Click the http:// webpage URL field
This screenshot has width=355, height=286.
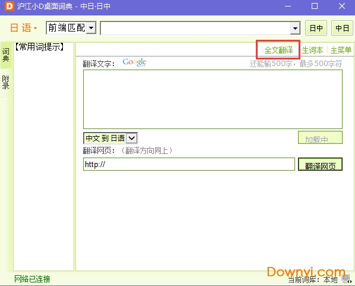pos(189,164)
